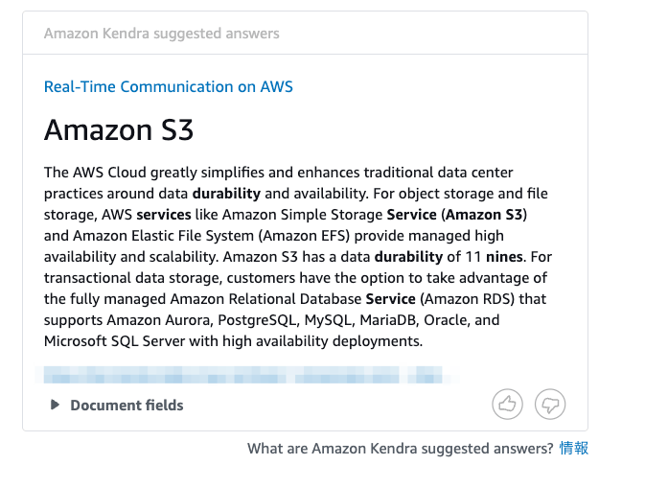Screen dimensions: 668x488
Task: Click the (Amazon EFS) text
Action: click(304, 236)
